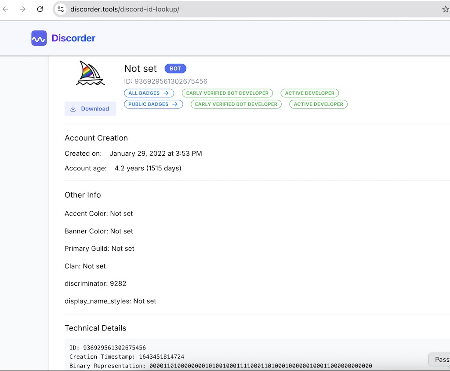The width and height of the screenshot is (450, 371).
Task: Click the Discorder wave logo icon
Action: [39, 38]
